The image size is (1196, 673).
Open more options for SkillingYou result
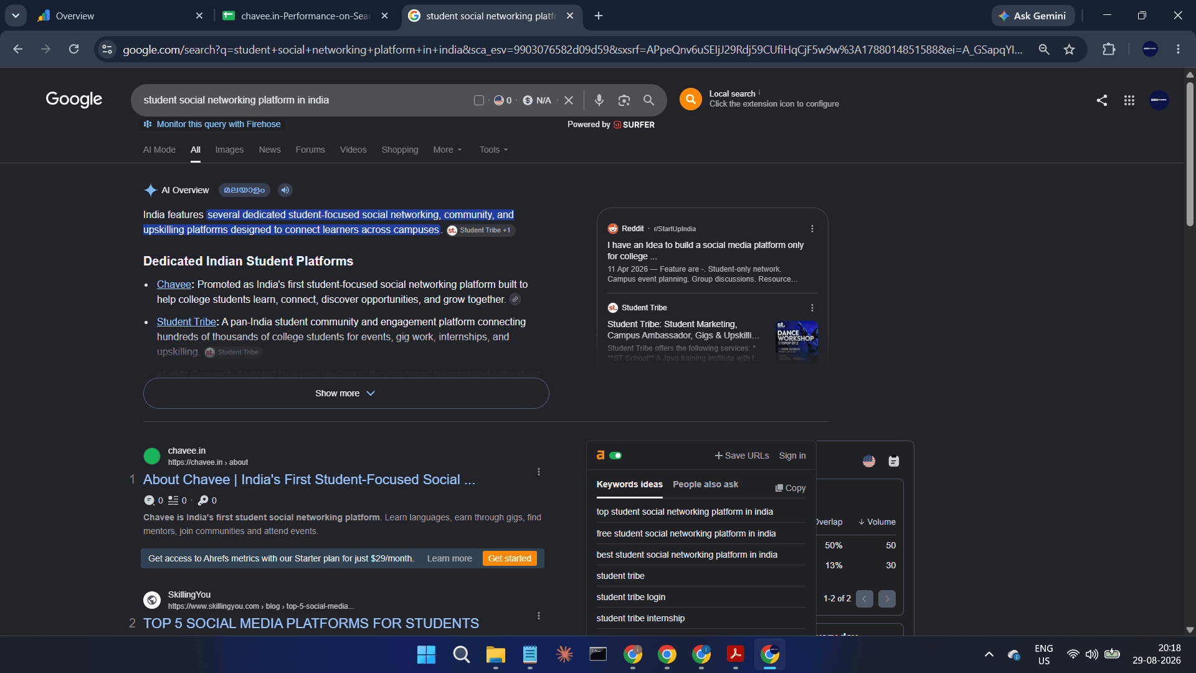[539, 616]
